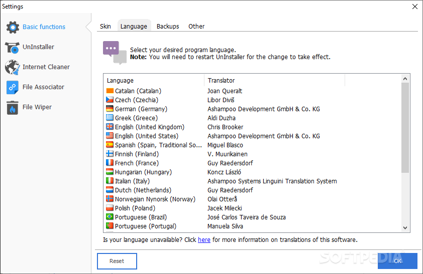This screenshot has width=423, height=274.
Task: Click the scroll up arrow of language list
Action: coord(405,79)
